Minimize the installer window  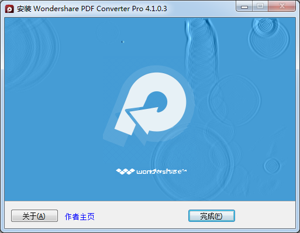(244, 6)
